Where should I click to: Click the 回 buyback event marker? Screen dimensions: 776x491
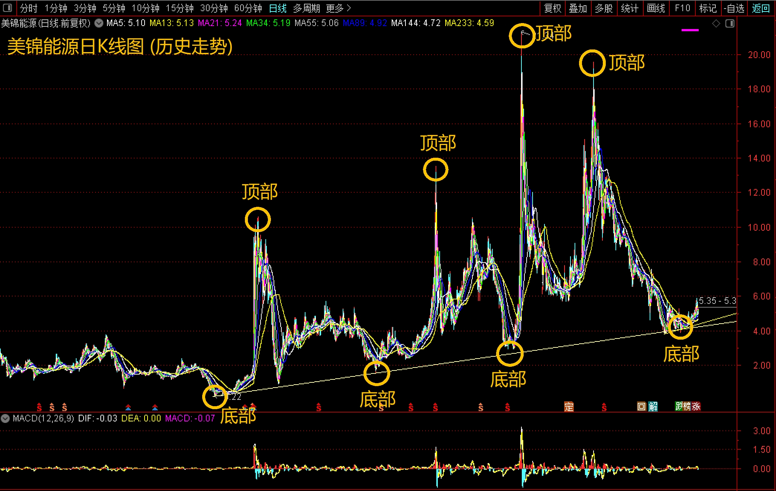[x=641, y=407]
